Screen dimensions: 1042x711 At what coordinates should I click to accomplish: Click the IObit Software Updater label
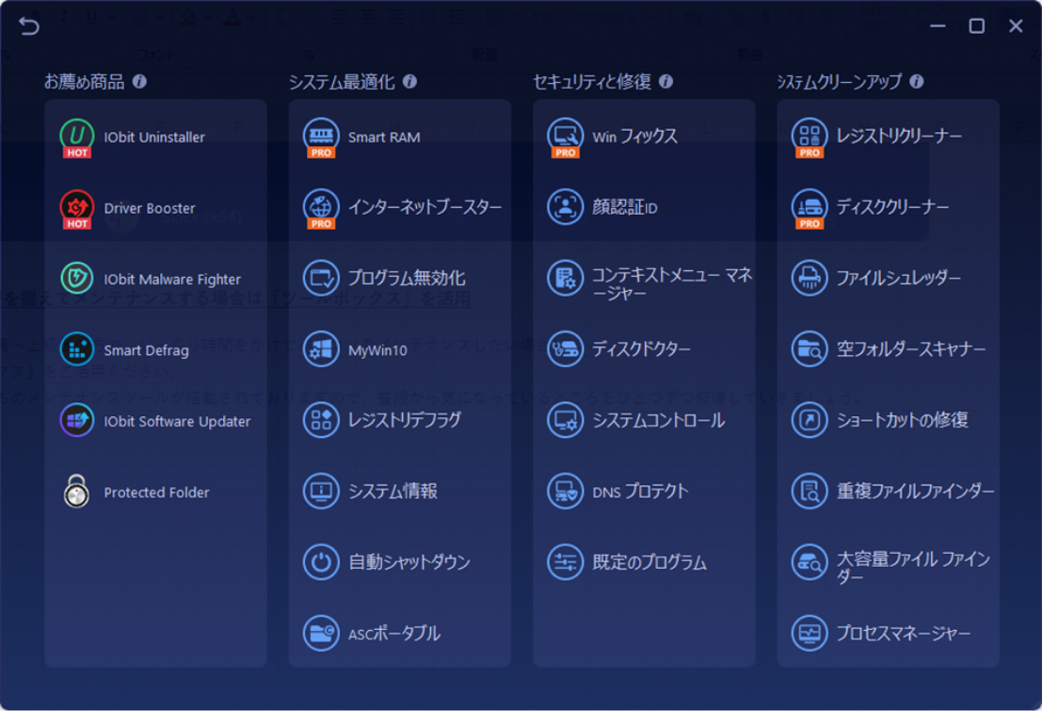coord(178,422)
